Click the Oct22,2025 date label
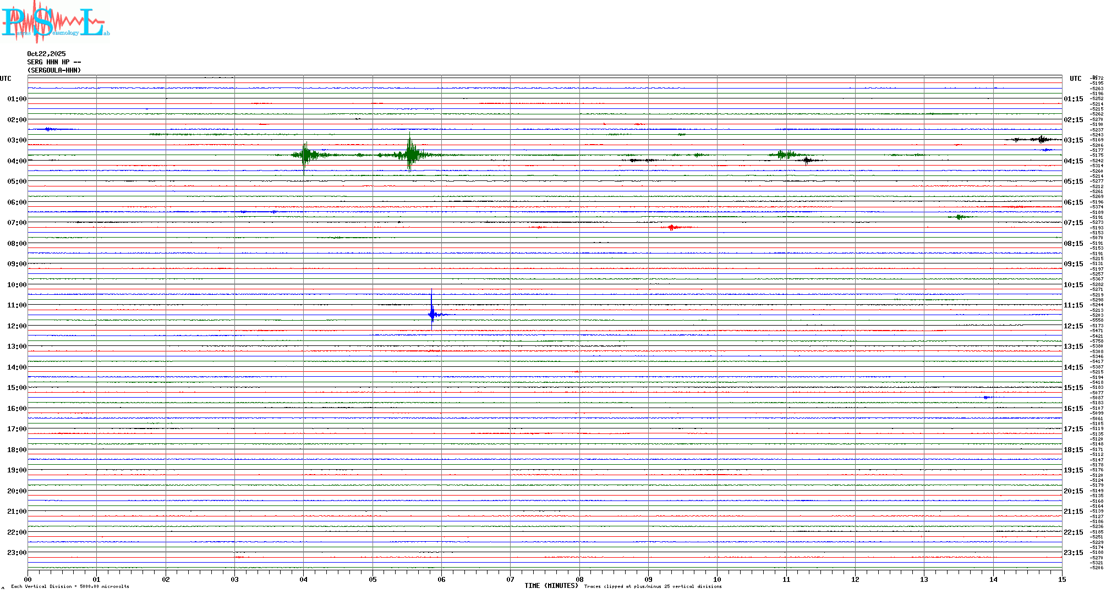1106x594 pixels. tap(46, 54)
